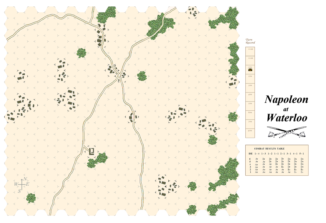
Task: Click die roll 1 row label
Action: pos(250,172)
